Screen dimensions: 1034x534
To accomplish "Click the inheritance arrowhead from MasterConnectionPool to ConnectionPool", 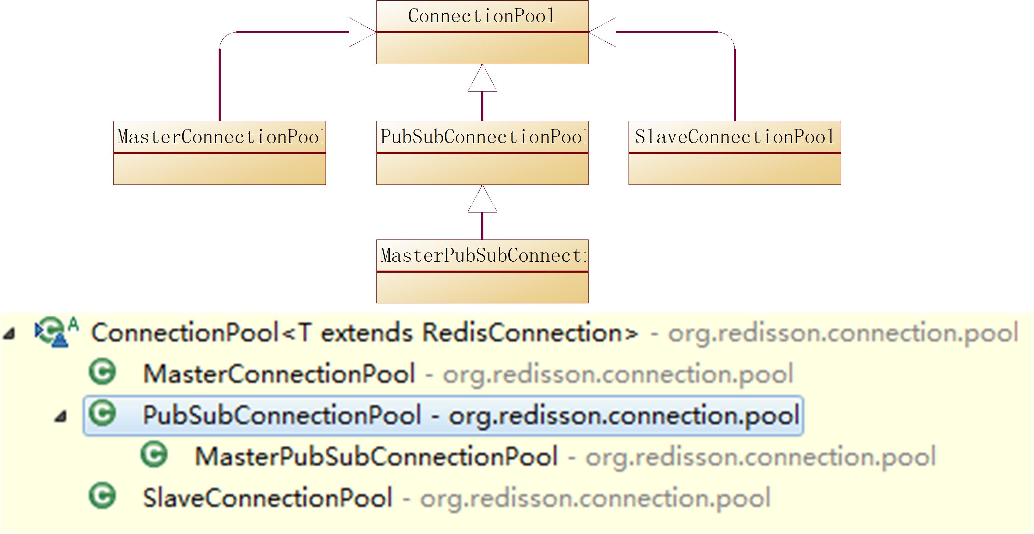I will pos(362,32).
